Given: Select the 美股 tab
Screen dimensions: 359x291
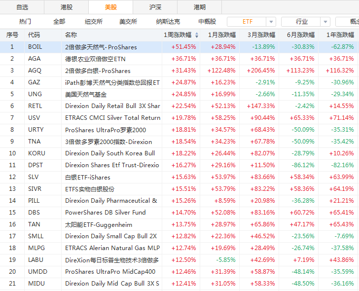Looking at the screenshot, I should click(x=110, y=7).
